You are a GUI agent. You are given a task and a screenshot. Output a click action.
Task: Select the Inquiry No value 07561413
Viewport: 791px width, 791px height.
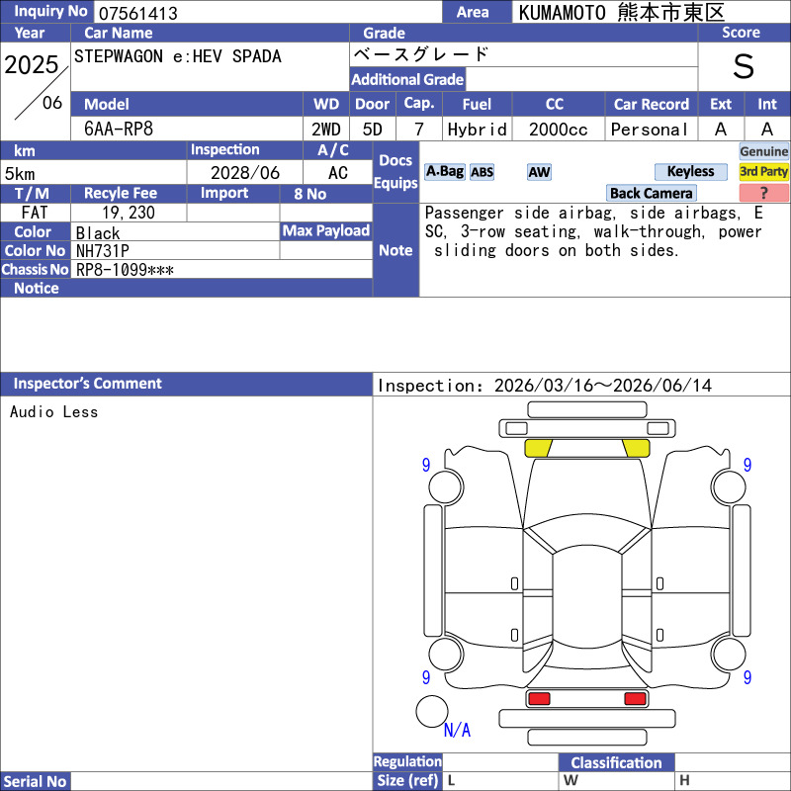[x=138, y=13]
